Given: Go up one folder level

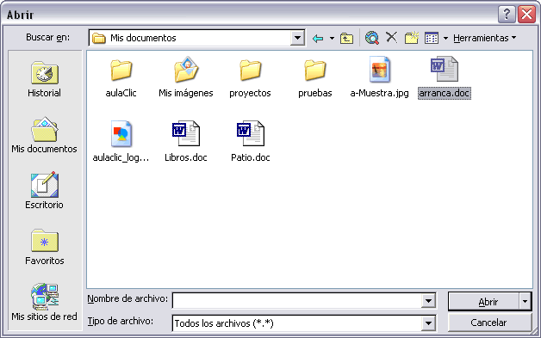Looking at the screenshot, I should [x=346, y=38].
